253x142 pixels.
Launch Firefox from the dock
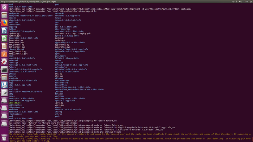pyautogui.click(x=4, y=23)
